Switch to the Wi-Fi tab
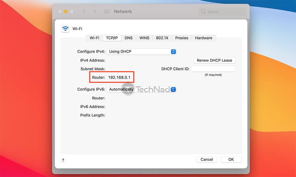Screen dimensions: 296x177 click(94, 38)
